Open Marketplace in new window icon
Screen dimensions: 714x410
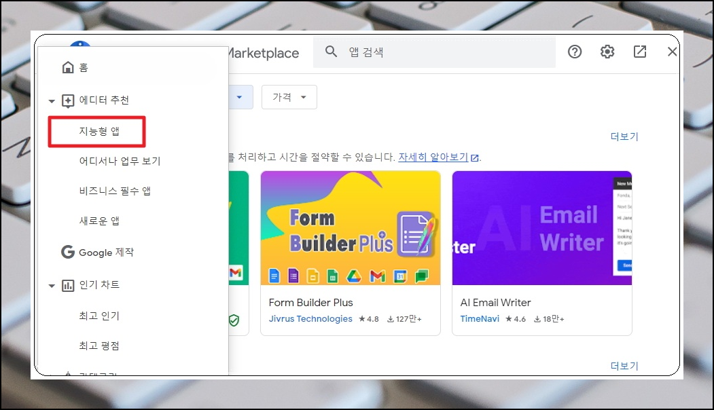point(640,52)
